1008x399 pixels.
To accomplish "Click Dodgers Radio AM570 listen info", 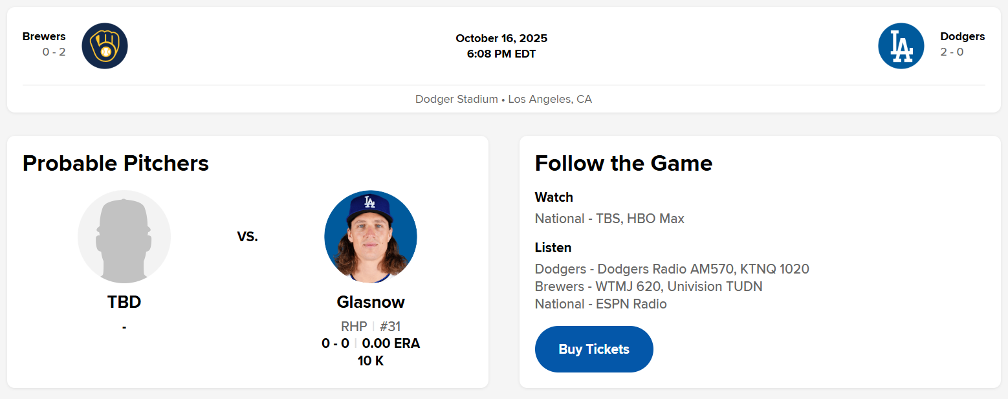I will tap(672, 269).
